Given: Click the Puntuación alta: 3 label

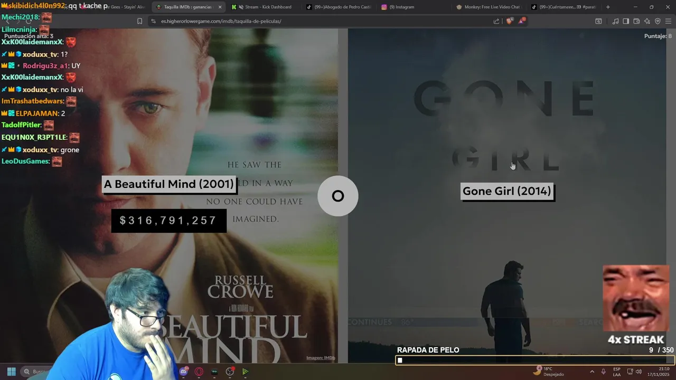Looking at the screenshot, I should click(29, 36).
